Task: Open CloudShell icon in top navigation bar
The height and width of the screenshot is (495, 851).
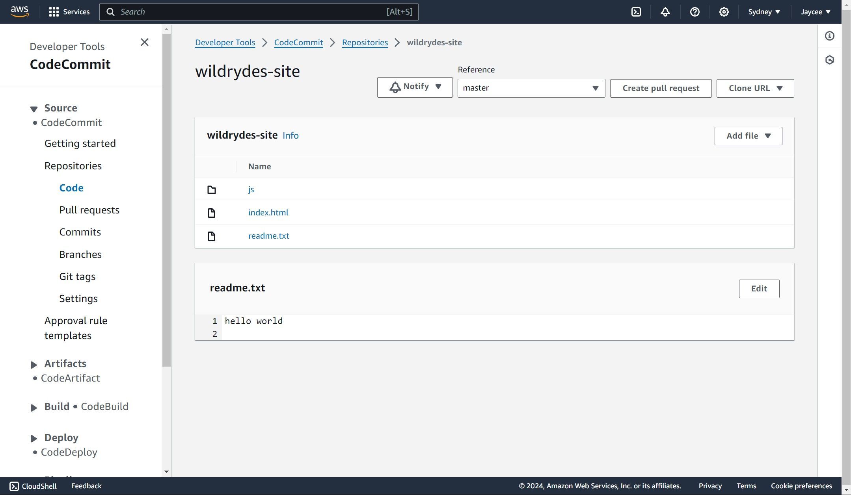Action: tap(636, 12)
